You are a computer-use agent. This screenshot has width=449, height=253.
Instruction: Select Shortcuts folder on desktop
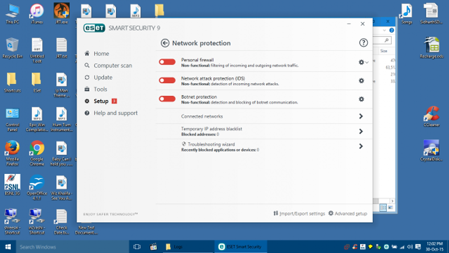[x=12, y=82]
